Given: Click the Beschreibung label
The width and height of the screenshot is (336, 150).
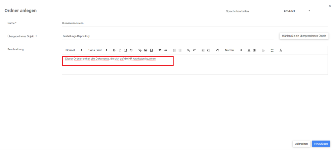Looking at the screenshot, I should click(x=15, y=49).
